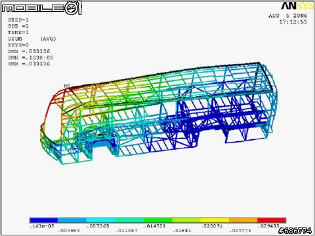Click the DMX =.033136 value
The width and height of the screenshot is (315, 236).
[x=29, y=51]
